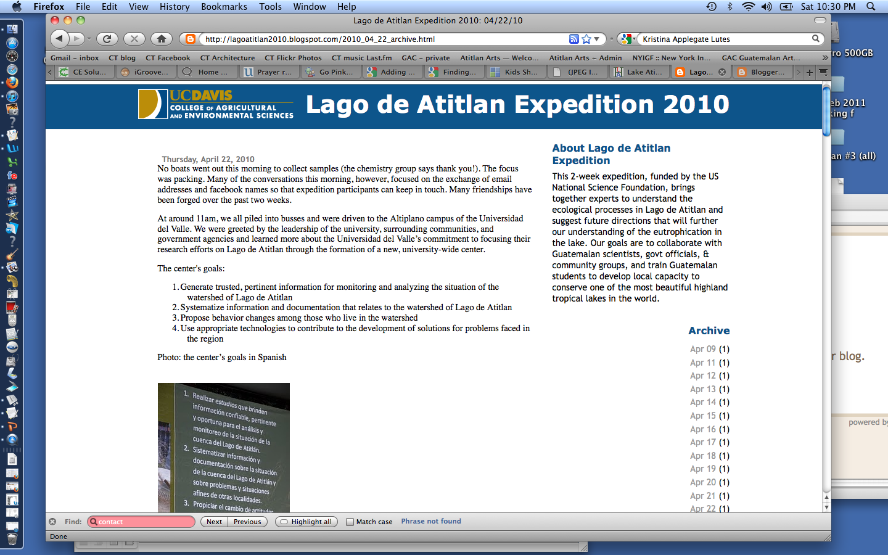Open Spotlight search

click(x=871, y=6)
